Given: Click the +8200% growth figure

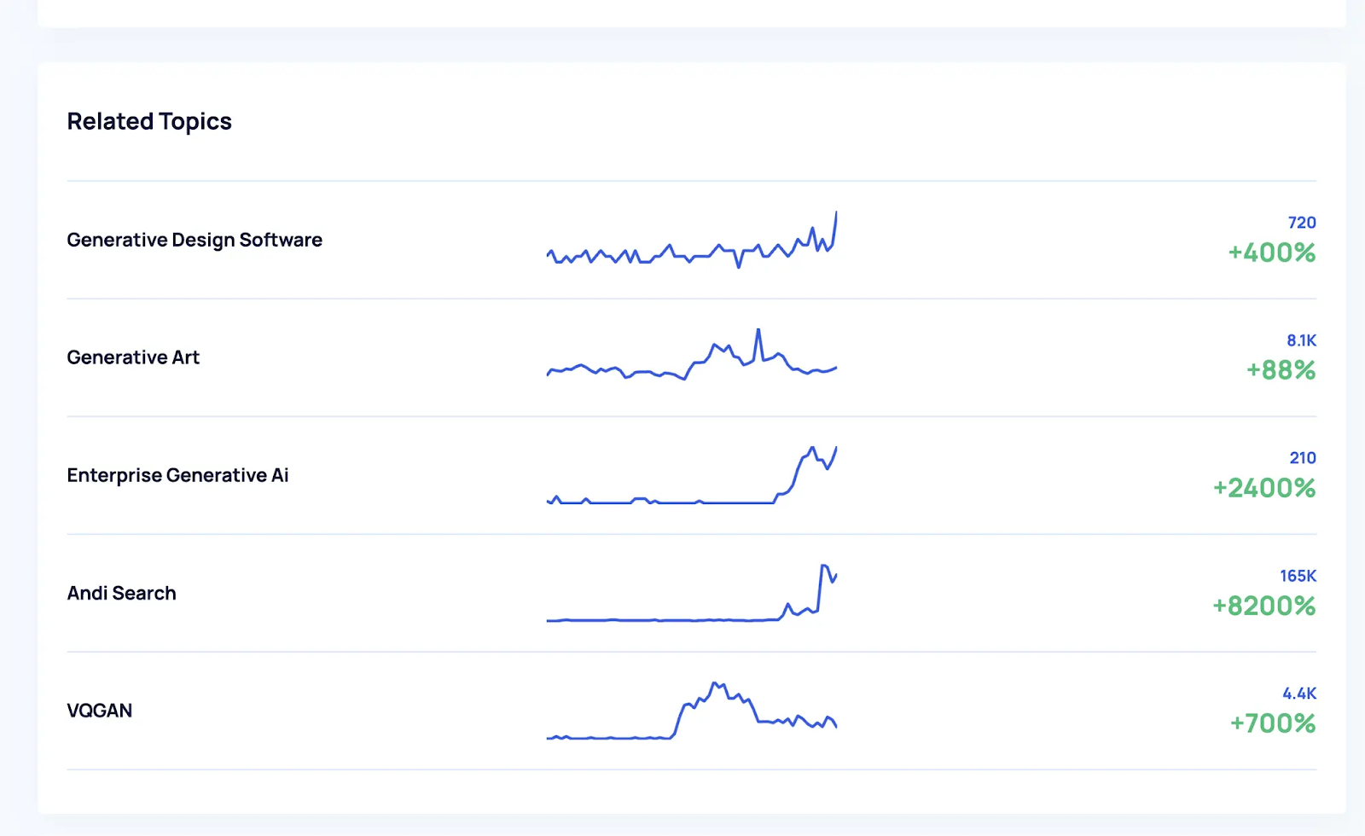Looking at the screenshot, I should pyautogui.click(x=1263, y=606).
